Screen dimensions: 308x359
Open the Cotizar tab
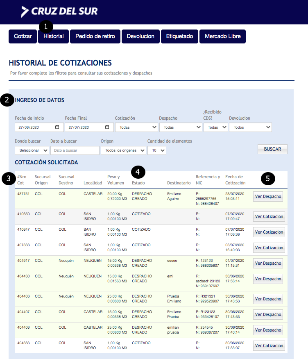pyautogui.click(x=23, y=36)
